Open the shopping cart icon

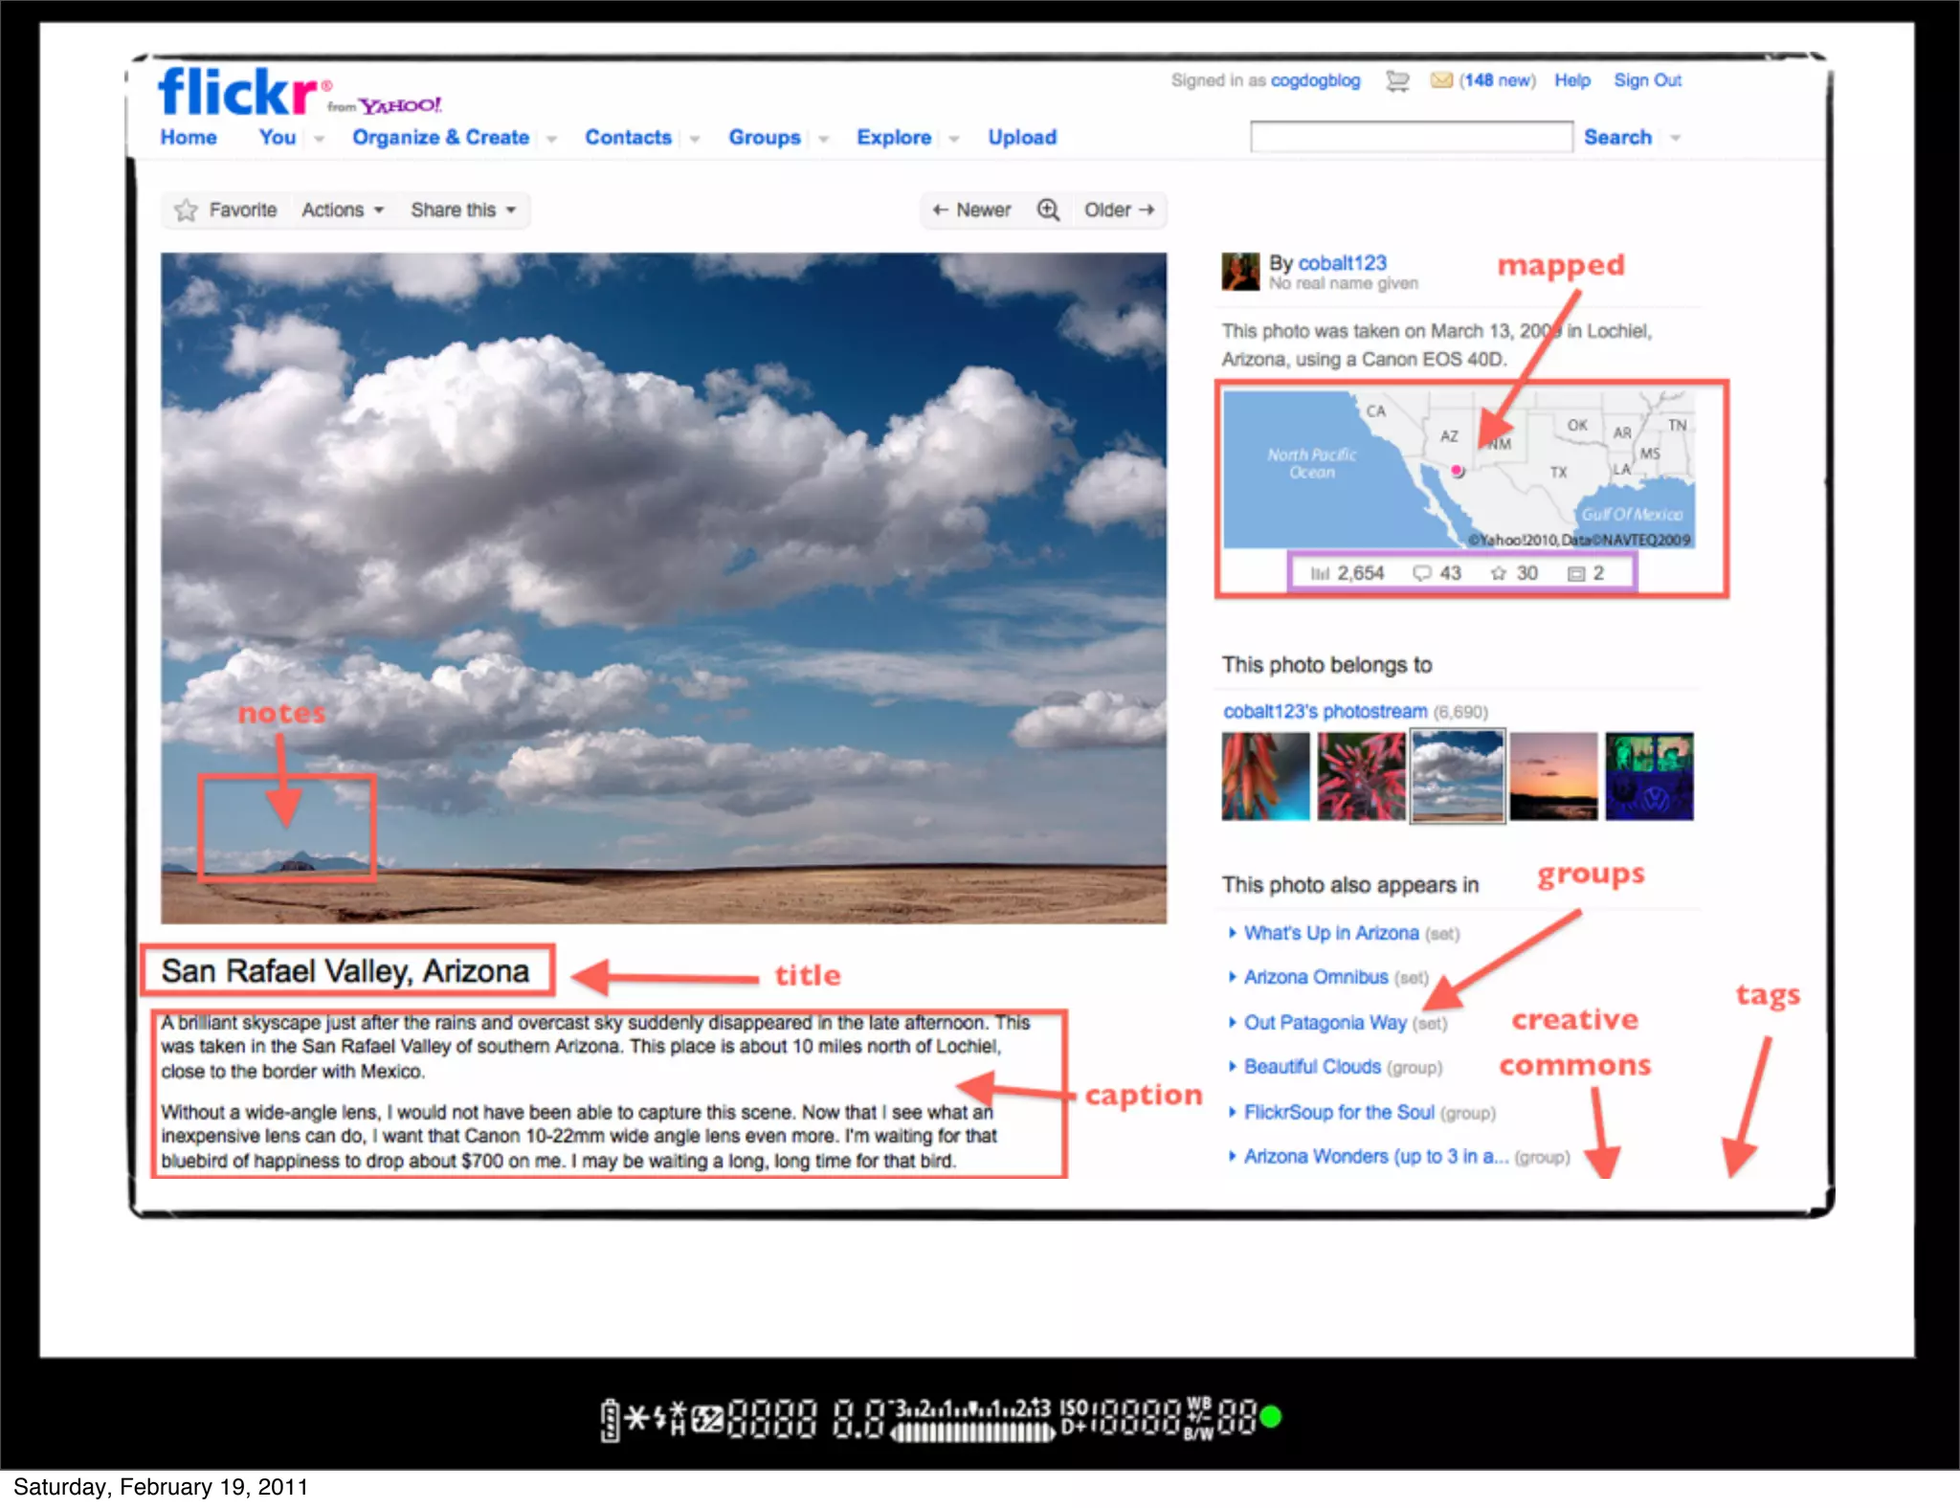tap(1397, 81)
